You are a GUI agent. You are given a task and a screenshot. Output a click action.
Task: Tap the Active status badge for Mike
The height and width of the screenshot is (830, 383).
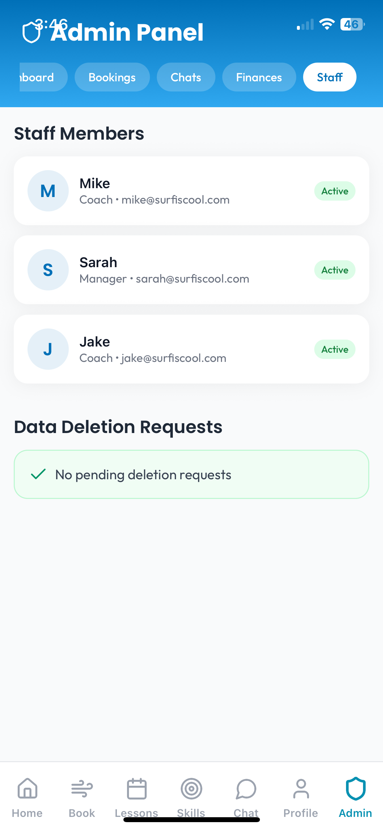point(335,191)
